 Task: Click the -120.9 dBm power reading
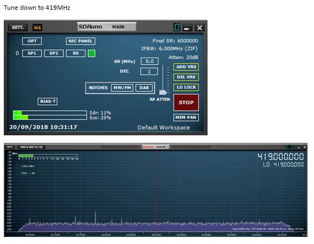coord(28,166)
